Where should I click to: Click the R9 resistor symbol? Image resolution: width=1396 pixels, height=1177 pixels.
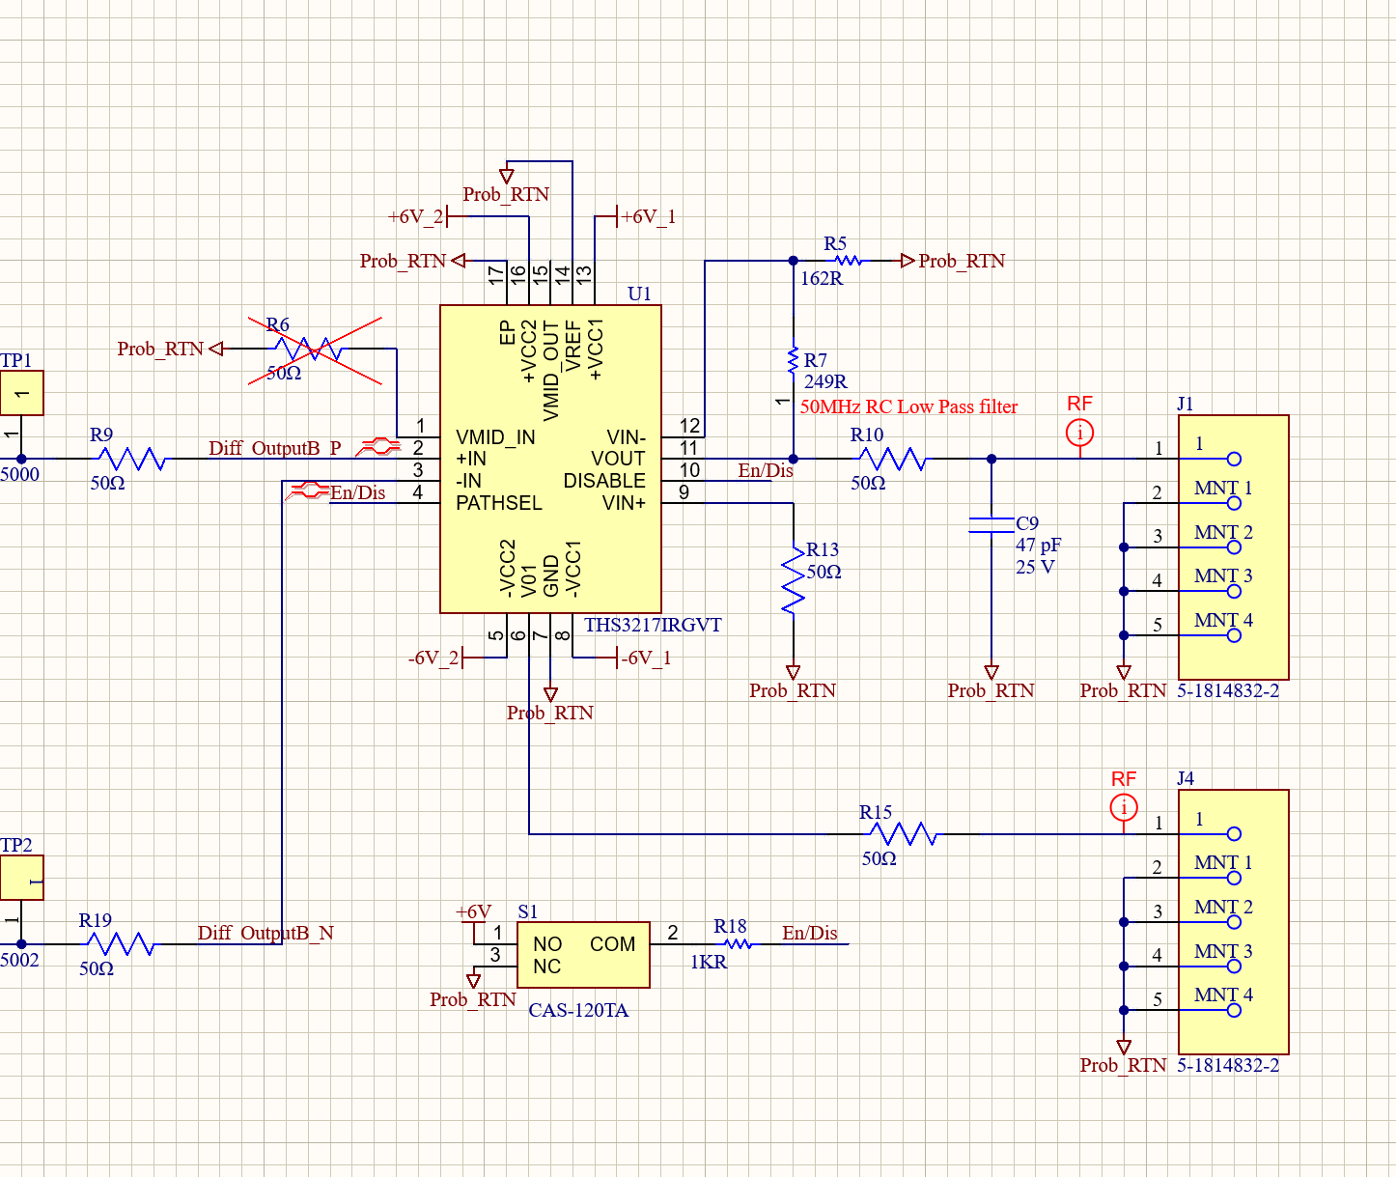(x=133, y=459)
